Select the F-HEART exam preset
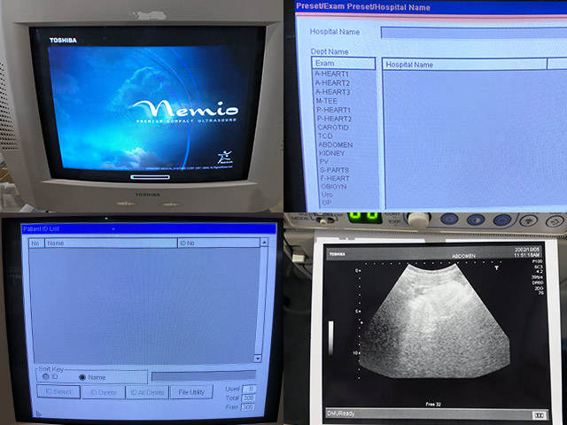 click(335, 178)
